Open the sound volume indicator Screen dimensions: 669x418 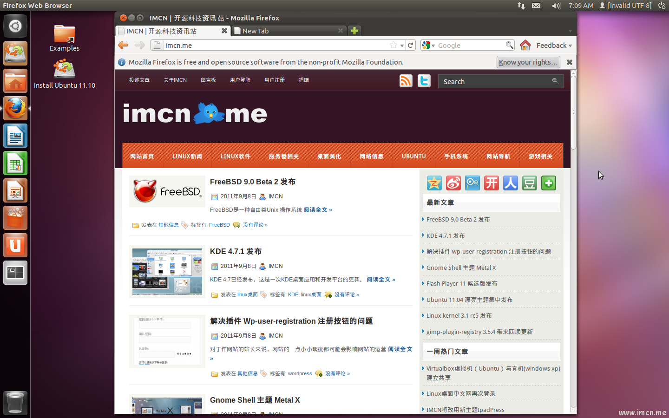[557, 6]
